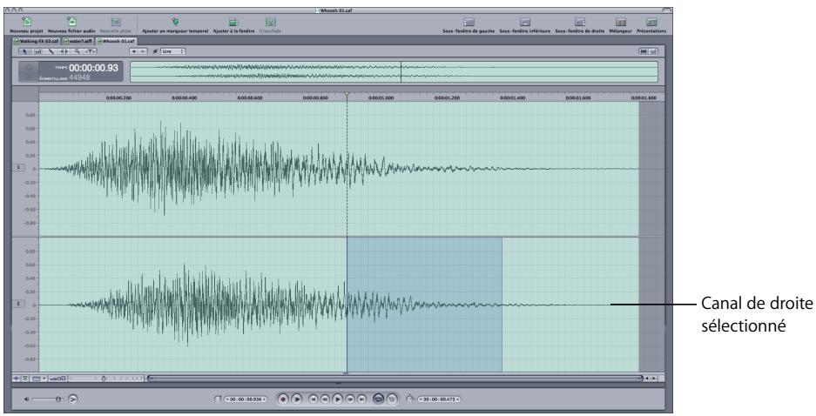
Task: Click the playhead position field 00:00:00.936
Action: pos(246,399)
